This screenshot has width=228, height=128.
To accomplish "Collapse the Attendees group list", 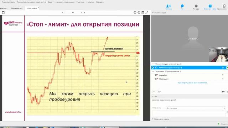I will [x=153, y=71].
